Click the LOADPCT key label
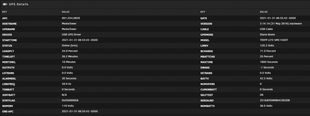This screenshot has height=116, width=310. (8, 51)
